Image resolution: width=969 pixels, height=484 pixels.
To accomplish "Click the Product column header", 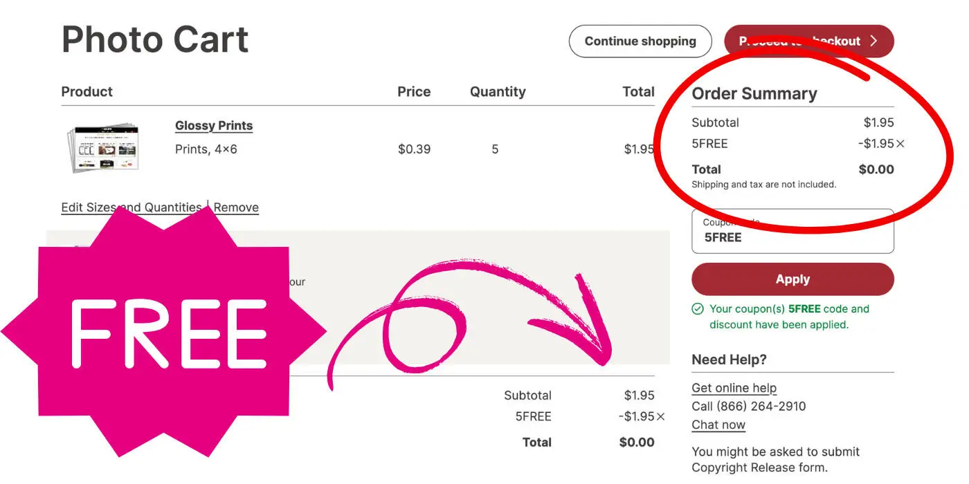I will 87,92.
